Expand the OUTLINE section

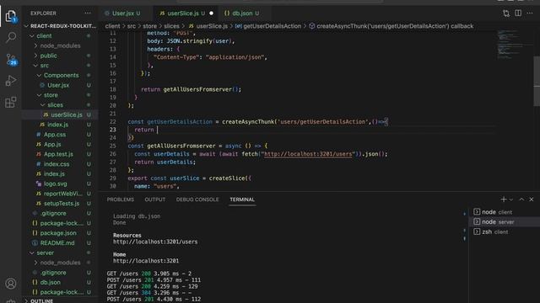(x=41, y=300)
